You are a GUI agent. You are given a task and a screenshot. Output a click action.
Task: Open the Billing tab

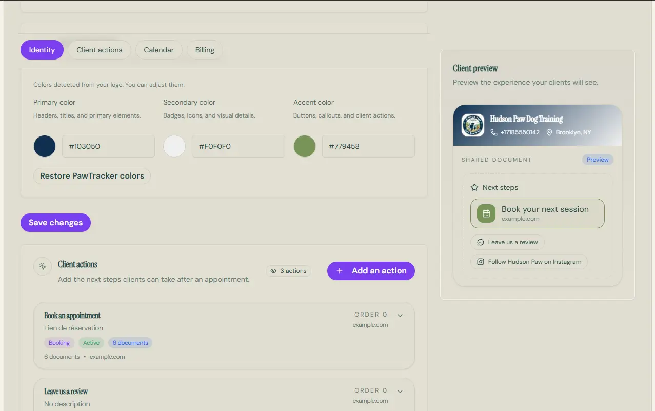(205, 50)
